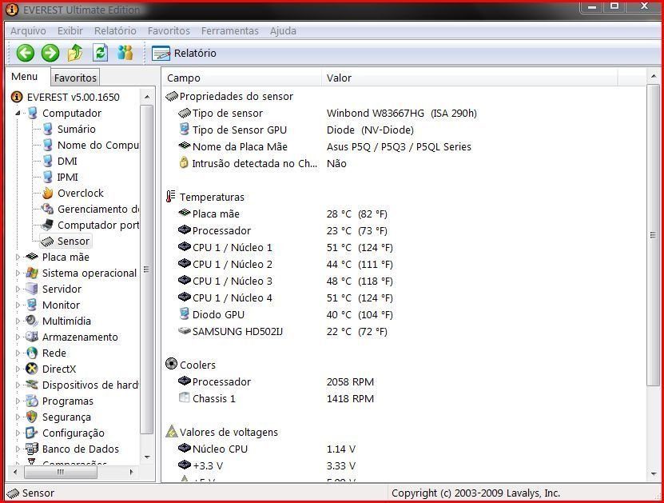Click the Valores de voltagens warning icon

coord(172,432)
